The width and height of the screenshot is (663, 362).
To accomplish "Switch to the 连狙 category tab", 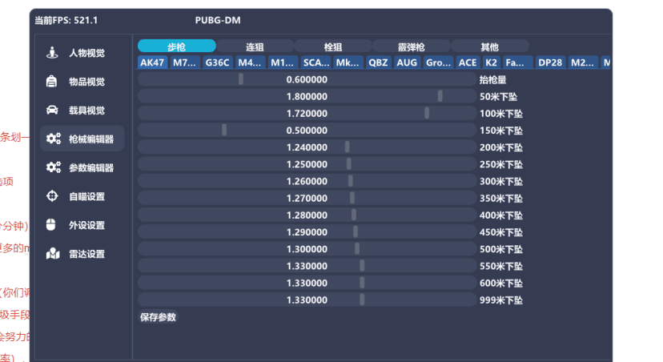I will pyautogui.click(x=255, y=46).
